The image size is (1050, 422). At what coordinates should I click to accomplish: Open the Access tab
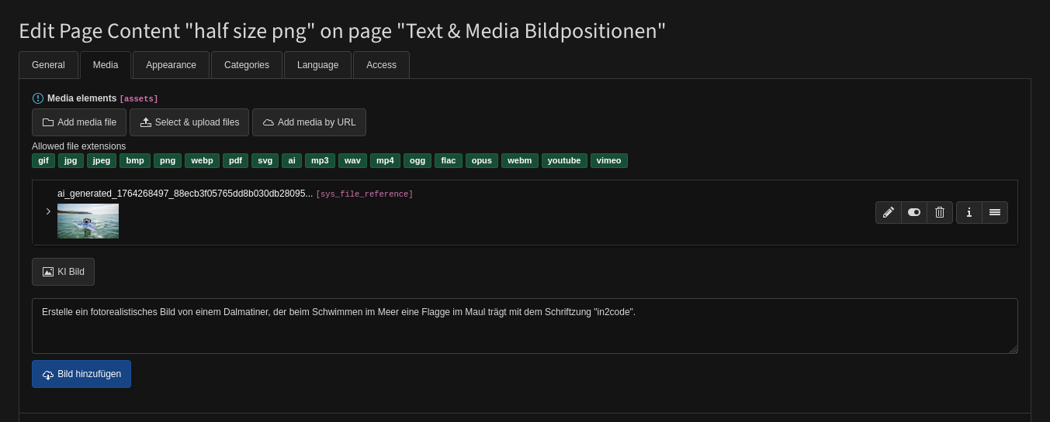[381, 65]
